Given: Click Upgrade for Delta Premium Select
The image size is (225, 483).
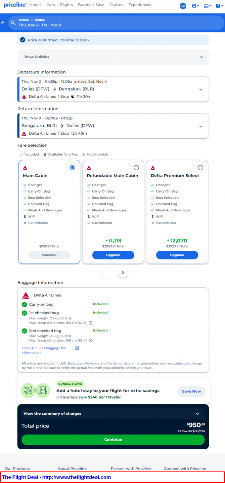Looking at the screenshot, I should tap(177, 255).
